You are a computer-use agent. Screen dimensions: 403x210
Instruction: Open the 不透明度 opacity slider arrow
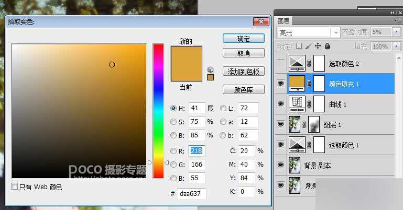396,32
